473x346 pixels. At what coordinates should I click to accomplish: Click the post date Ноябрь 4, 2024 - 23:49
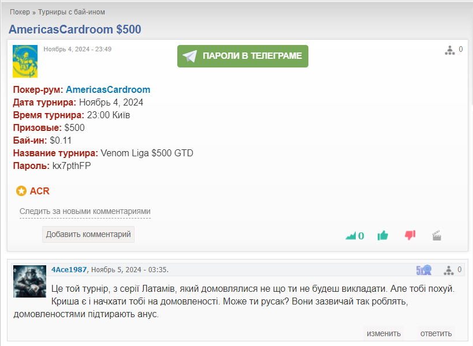pos(77,49)
